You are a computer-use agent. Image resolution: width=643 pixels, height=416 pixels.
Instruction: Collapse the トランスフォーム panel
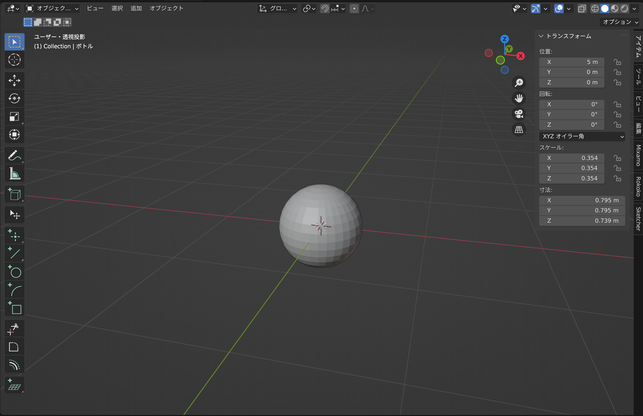(x=541, y=36)
